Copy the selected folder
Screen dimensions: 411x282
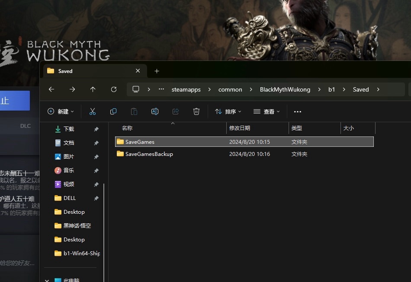pos(113,112)
